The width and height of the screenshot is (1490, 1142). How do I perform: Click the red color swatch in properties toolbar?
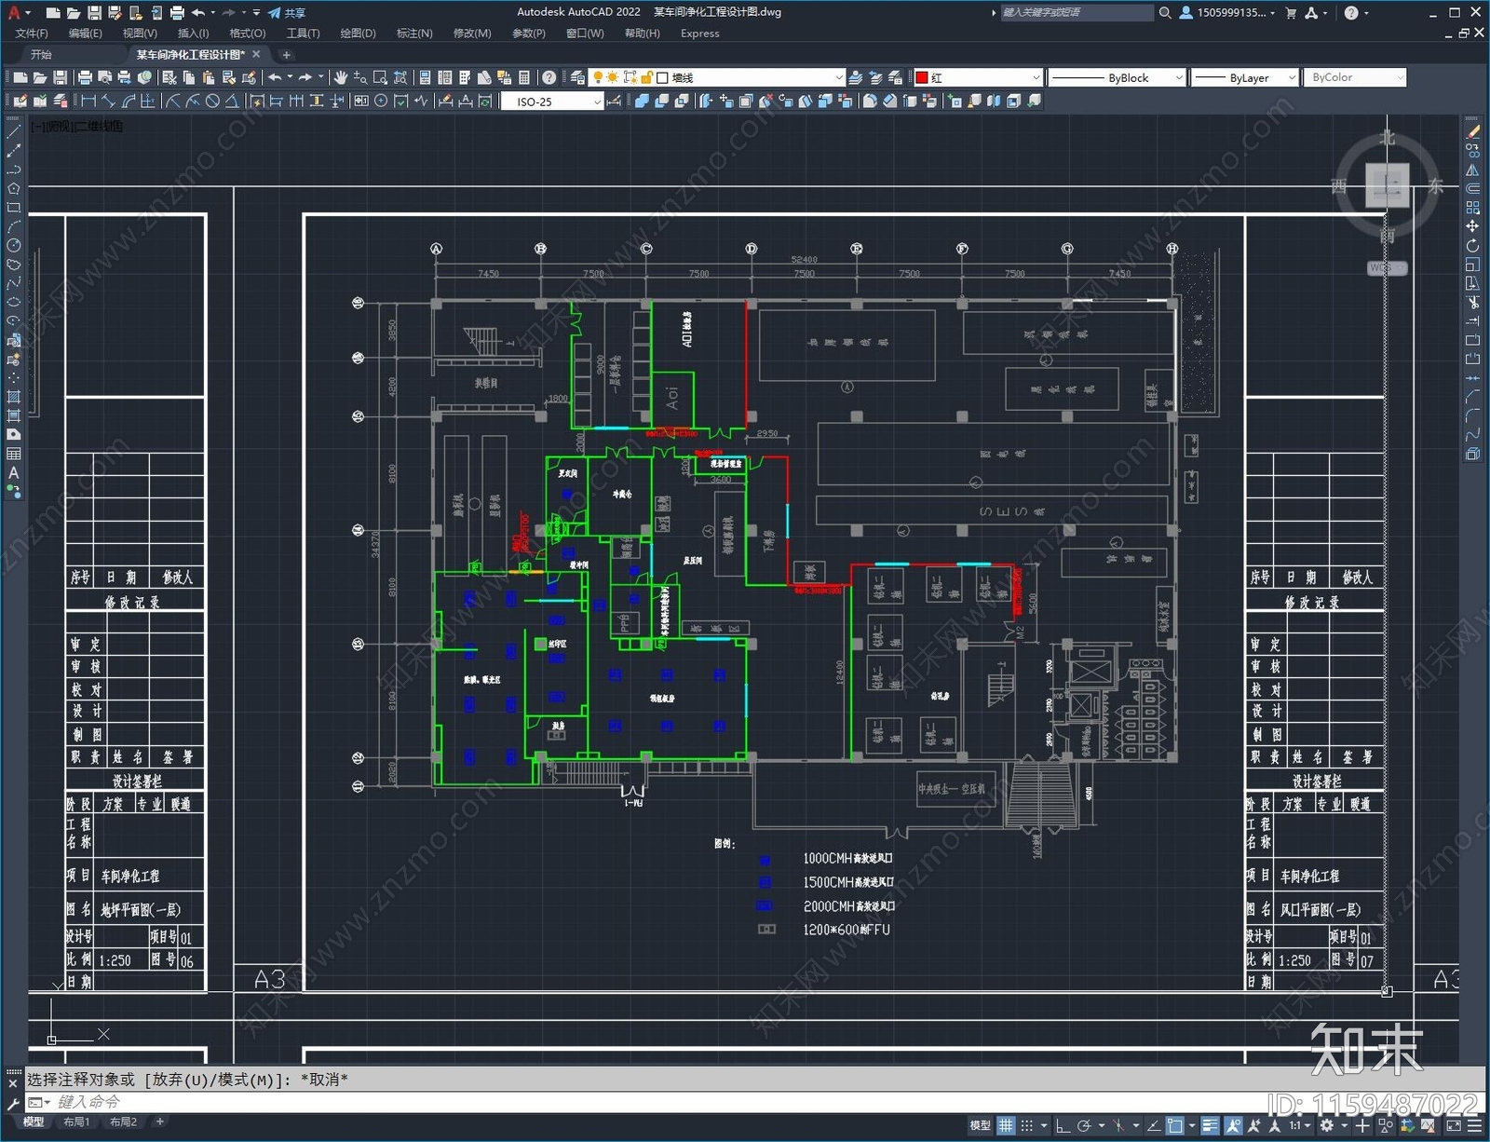[922, 77]
